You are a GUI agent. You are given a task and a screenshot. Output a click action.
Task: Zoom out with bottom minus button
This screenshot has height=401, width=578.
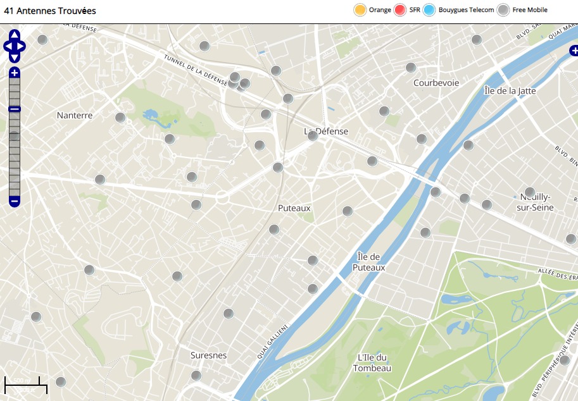click(x=15, y=201)
